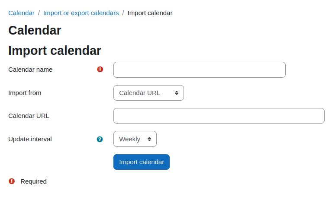Click the Calendar name field label
Screen dimensions: 332x197
[x=30, y=70]
